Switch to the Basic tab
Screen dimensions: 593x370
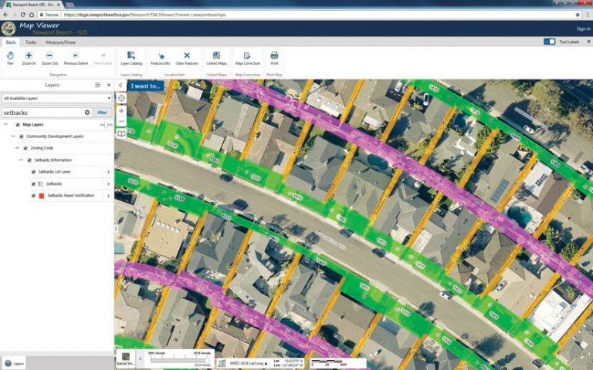(11, 42)
